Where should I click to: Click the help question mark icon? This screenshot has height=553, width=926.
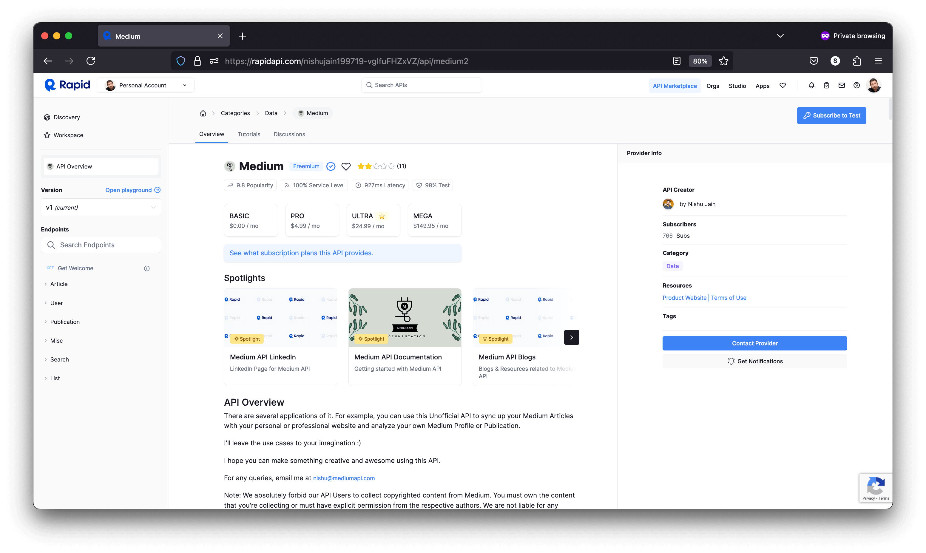(x=856, y=85)
